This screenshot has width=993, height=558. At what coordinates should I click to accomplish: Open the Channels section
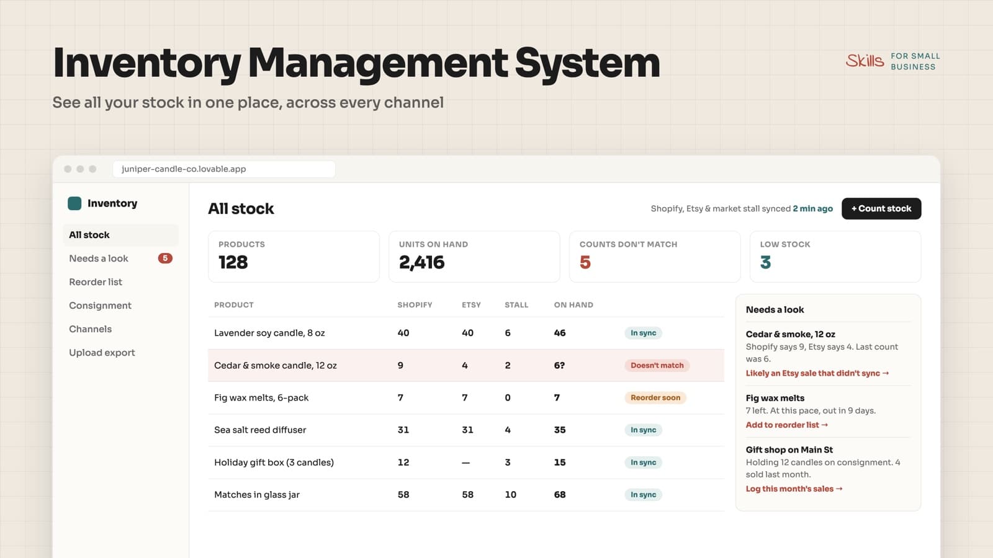(x=91, y=329)
